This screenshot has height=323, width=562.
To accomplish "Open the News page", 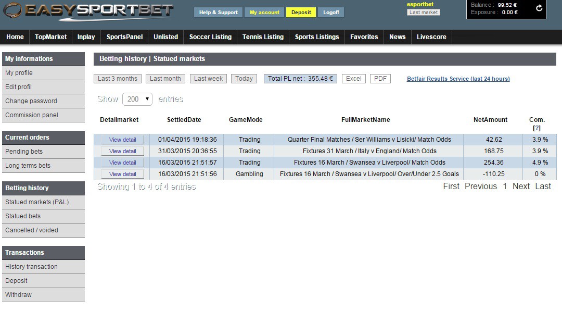I will tap(398, 37).
